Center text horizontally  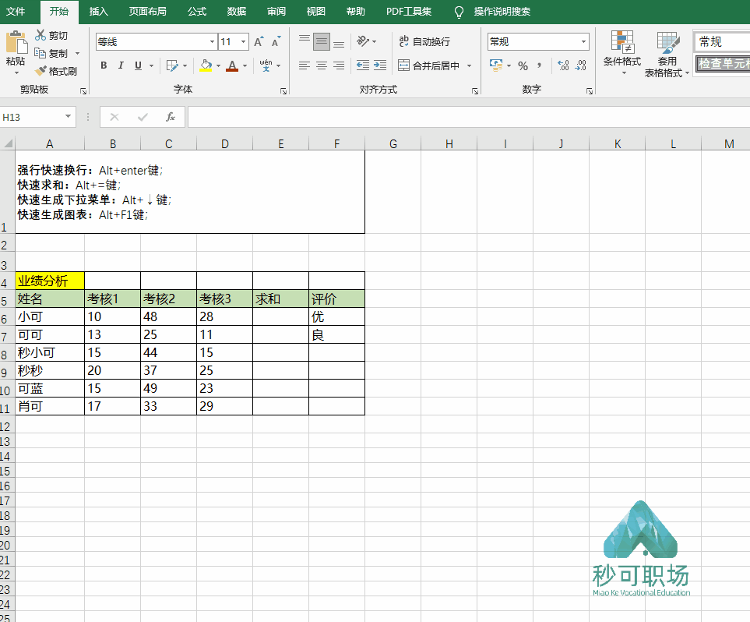click(x=322, y=65)
